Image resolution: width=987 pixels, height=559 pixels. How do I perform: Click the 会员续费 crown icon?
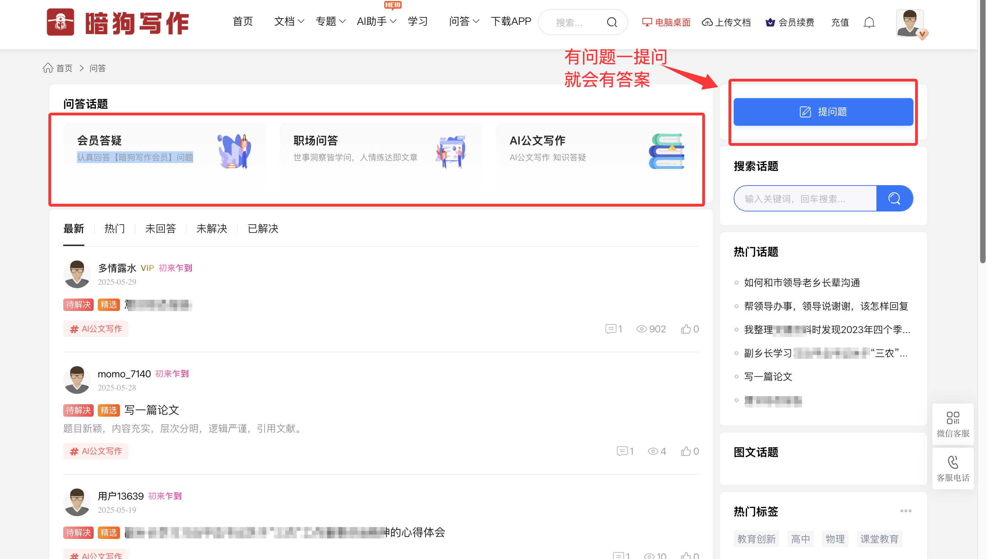click(x=770, y=22)
